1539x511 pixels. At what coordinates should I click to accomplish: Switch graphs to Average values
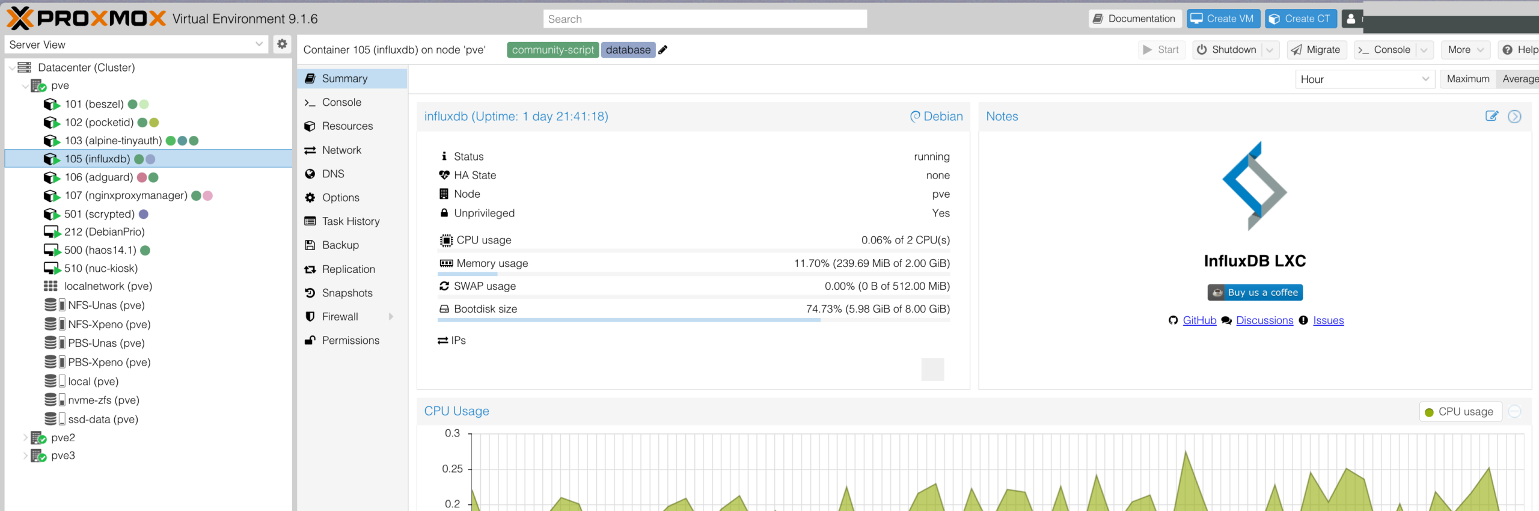coord(1519,79)
